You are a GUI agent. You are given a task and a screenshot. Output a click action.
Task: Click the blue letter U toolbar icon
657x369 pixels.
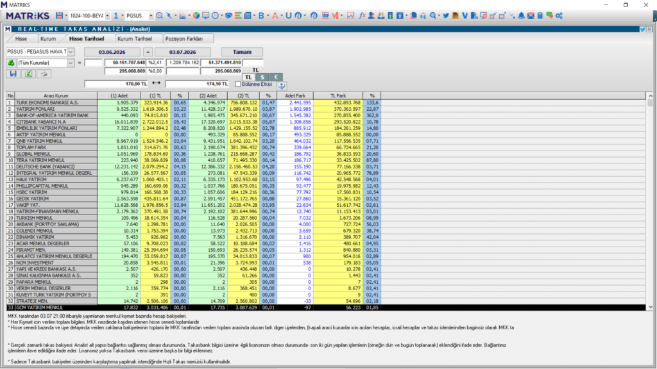[288, 15]
